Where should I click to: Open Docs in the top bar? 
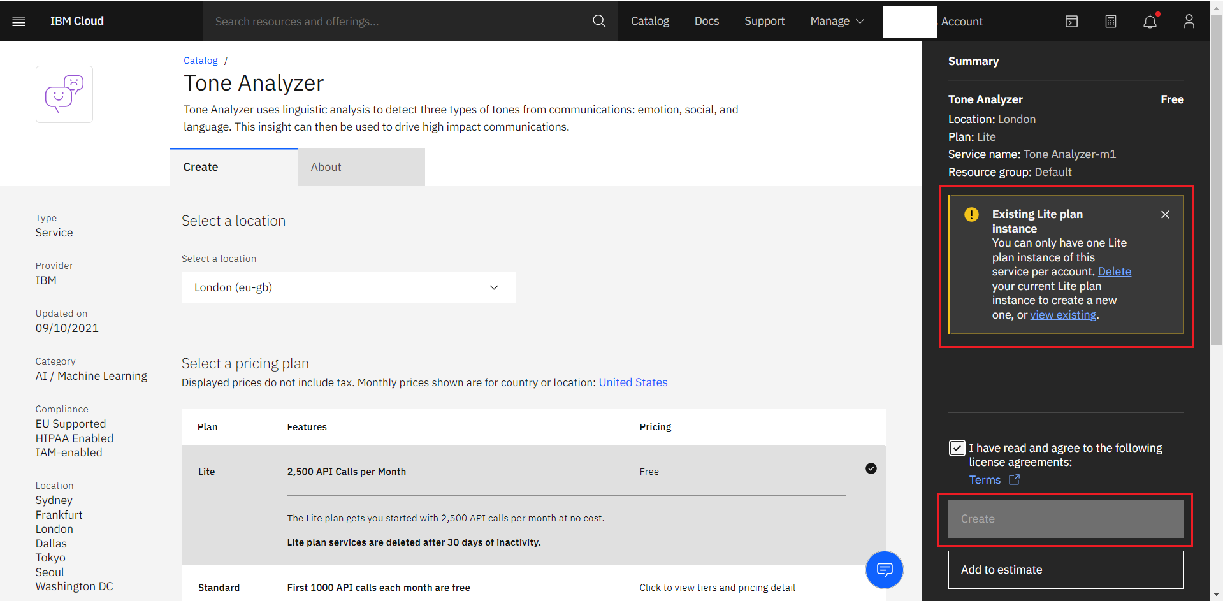click(x=707, y=21)
